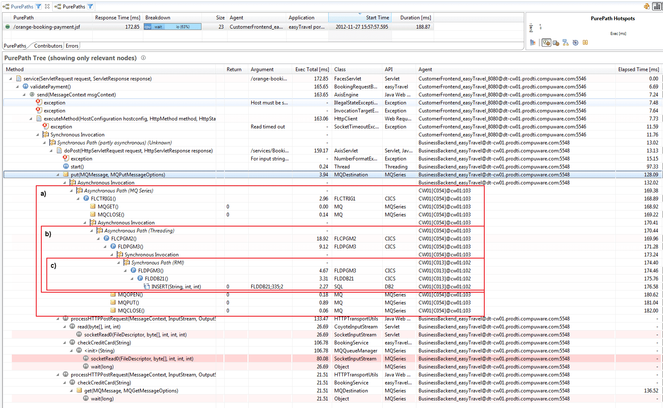Select the lower PurePaths tab
Viewport: 663px width, 408px height.
(15, 46)
